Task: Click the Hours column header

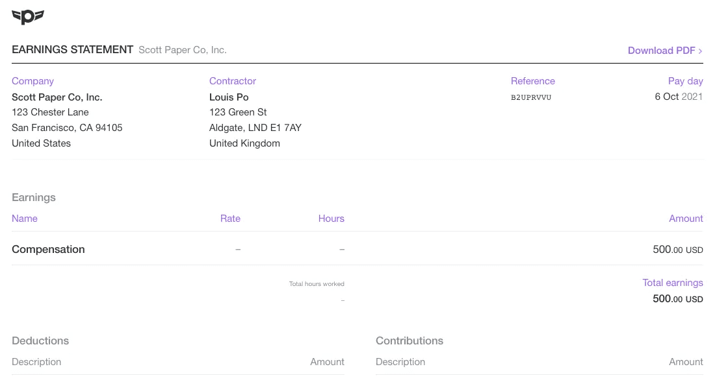Action: tap(331, 219)
